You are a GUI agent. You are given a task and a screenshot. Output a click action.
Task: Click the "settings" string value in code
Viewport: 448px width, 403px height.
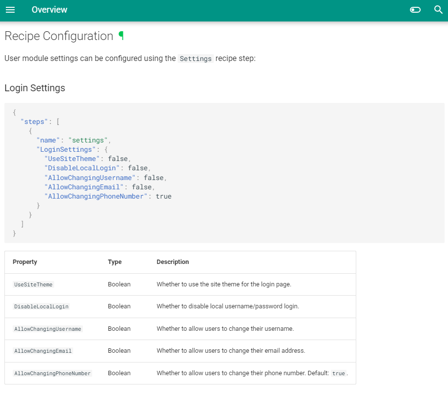coord(88,140)
